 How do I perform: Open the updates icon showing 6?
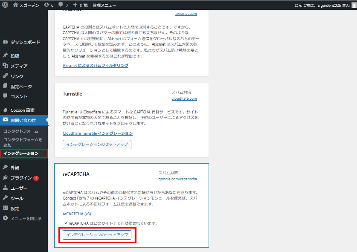click(46, 5)
